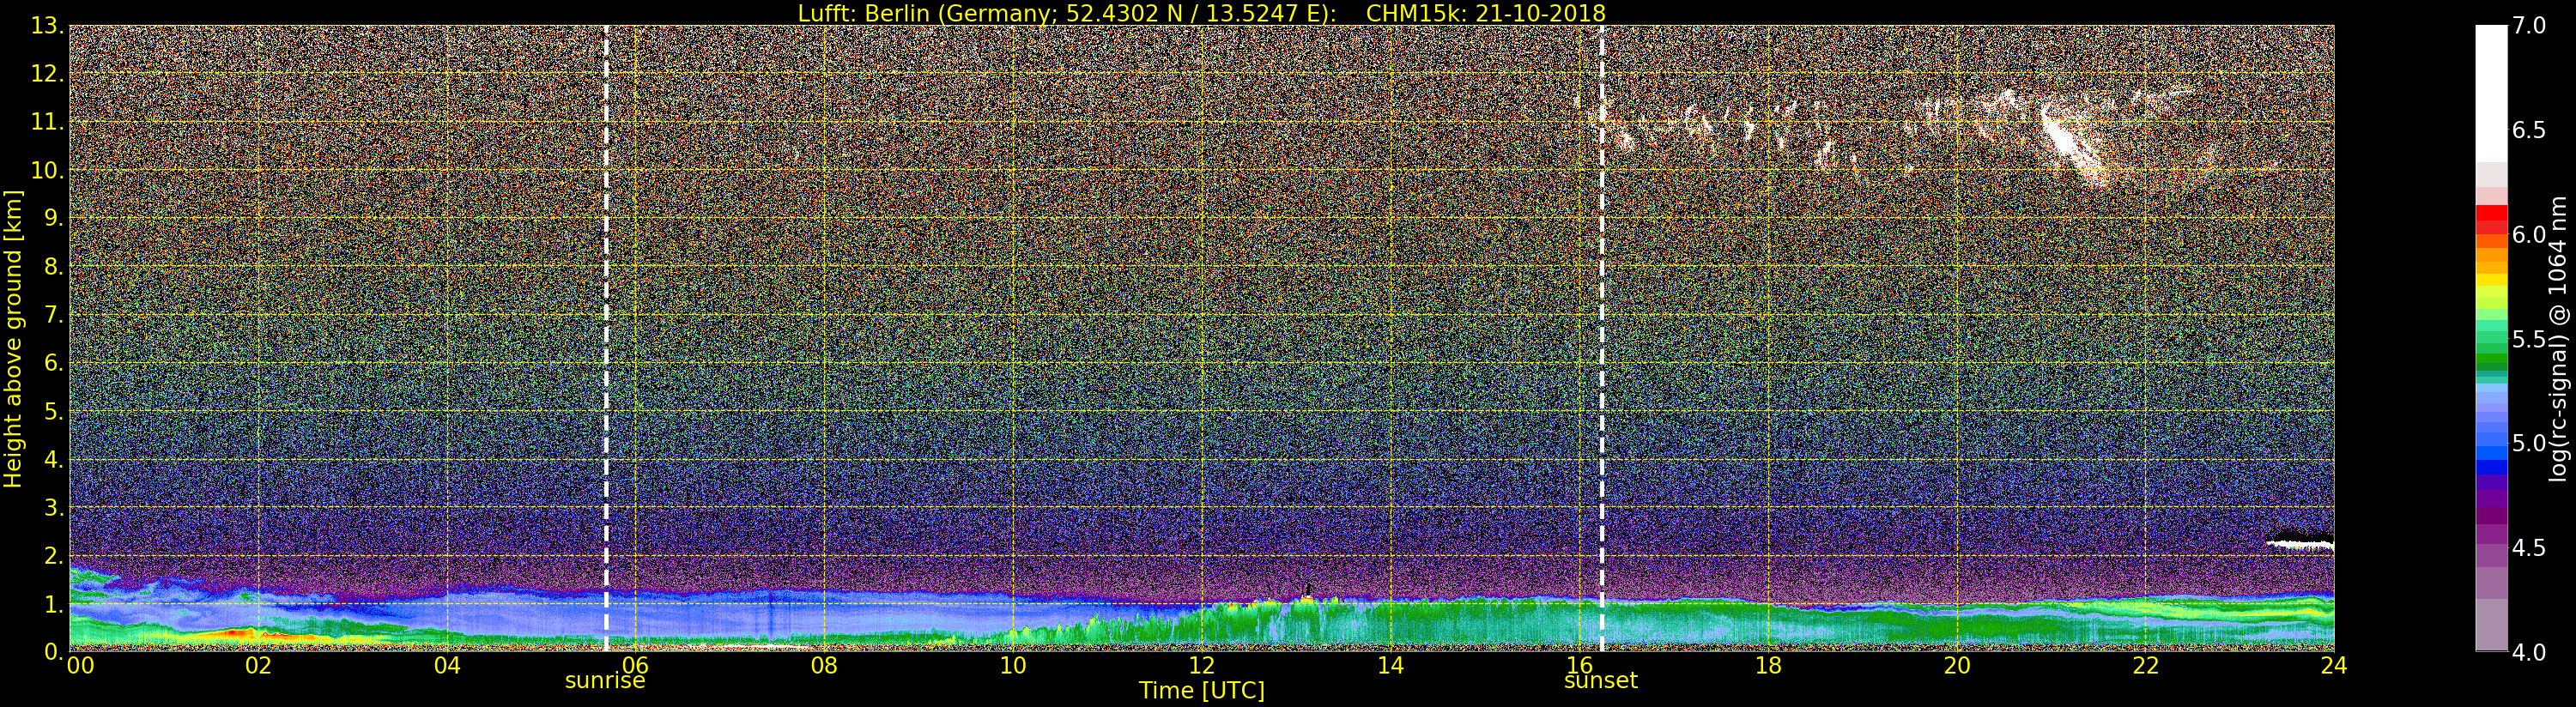Click time axis tick '22'

[x=2145, y=666]
